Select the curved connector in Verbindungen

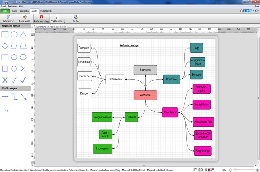tap(23, 97)
